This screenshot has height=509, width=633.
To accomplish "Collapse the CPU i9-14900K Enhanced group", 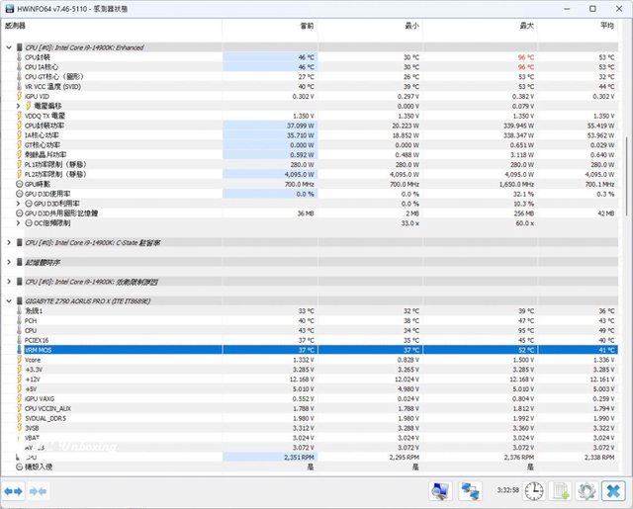I will pos(10,47).
